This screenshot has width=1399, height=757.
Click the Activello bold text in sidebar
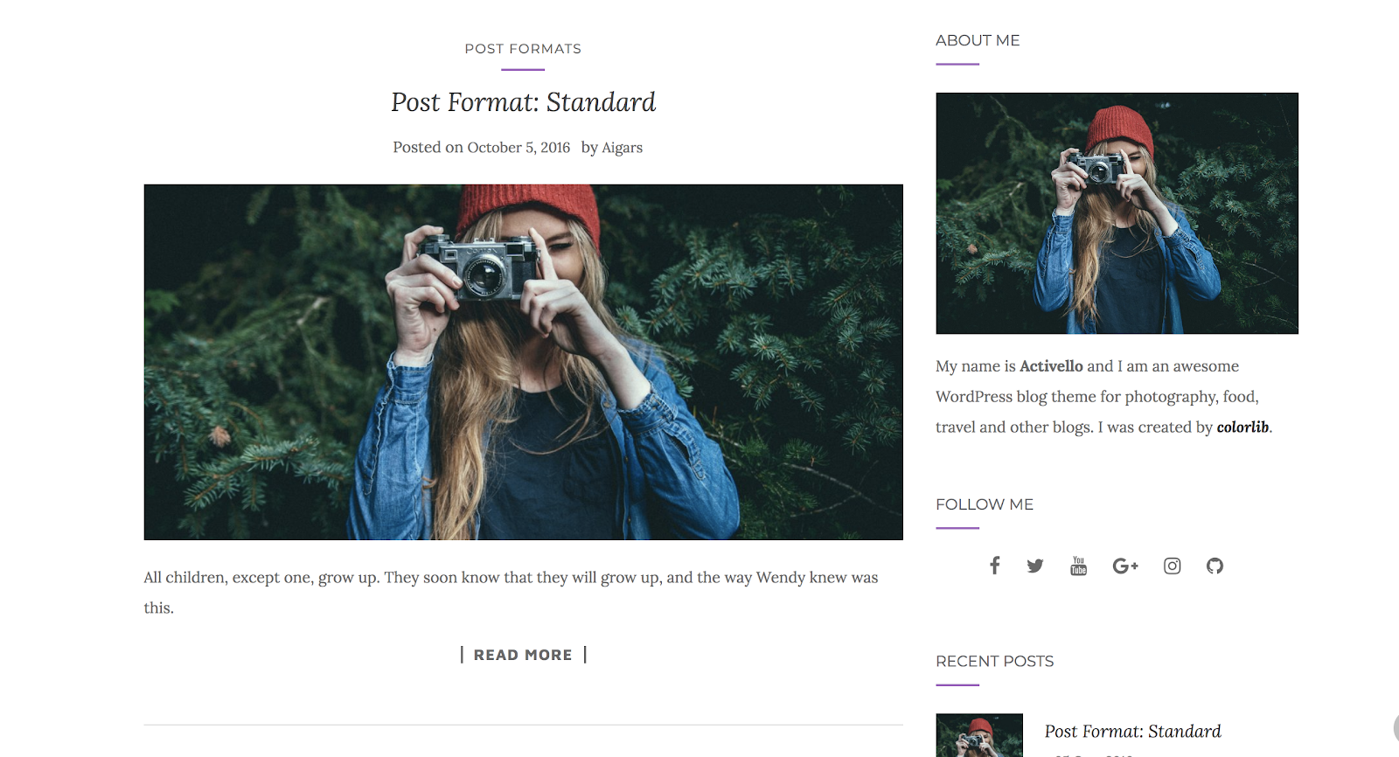pos(1050,365)
